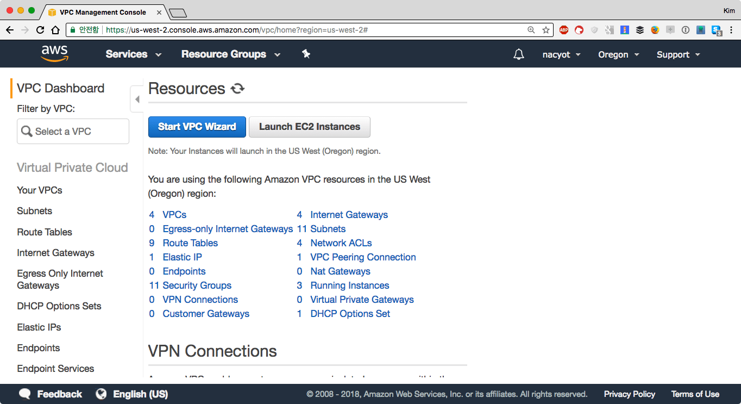Open the AdBlock Plus extension icon
Screen dimensions: 741x404
[x=564, y=30]
